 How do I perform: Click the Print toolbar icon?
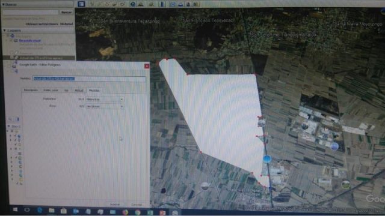coord(180,4)
